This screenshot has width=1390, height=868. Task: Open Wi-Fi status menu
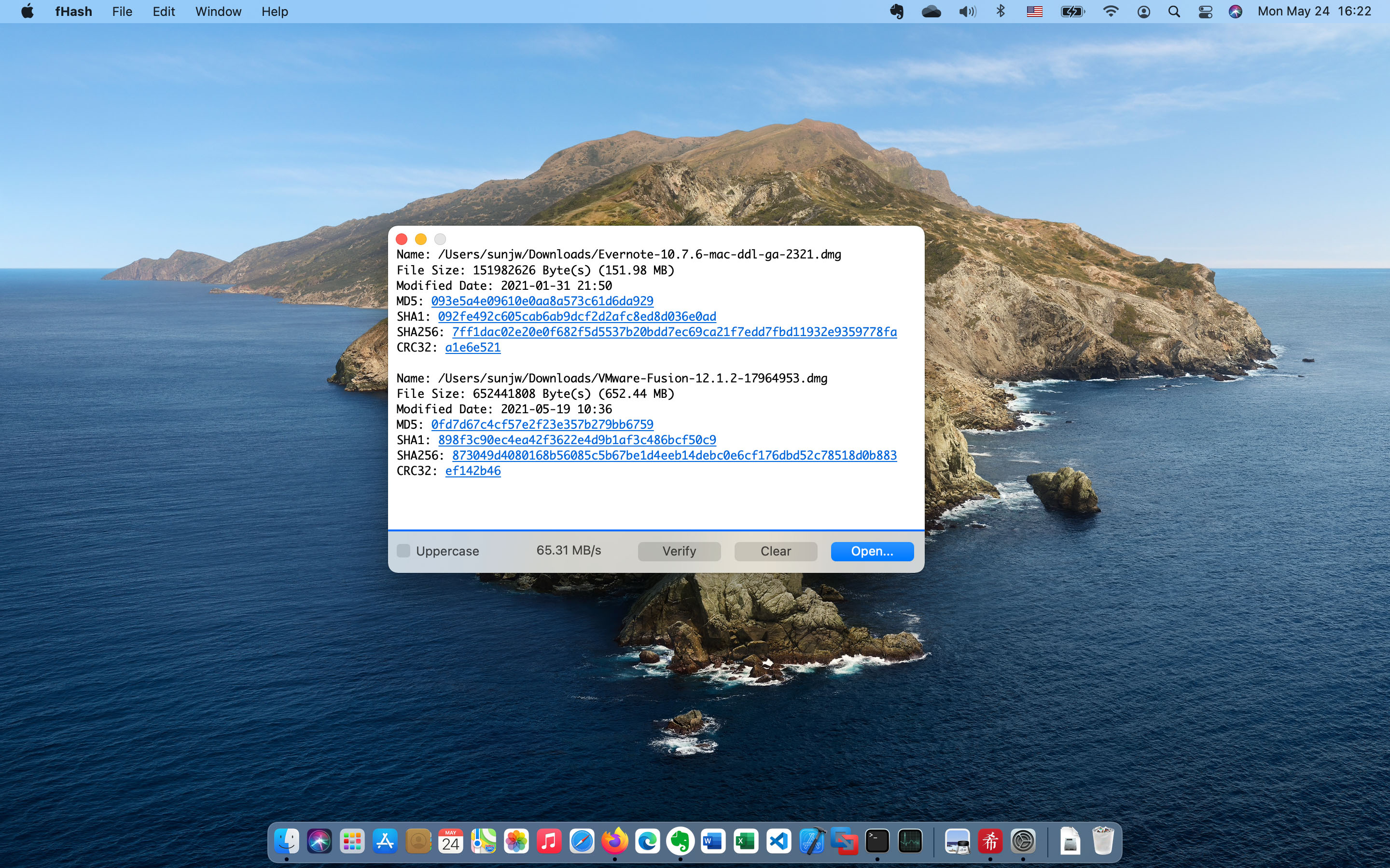(1110, 12)
